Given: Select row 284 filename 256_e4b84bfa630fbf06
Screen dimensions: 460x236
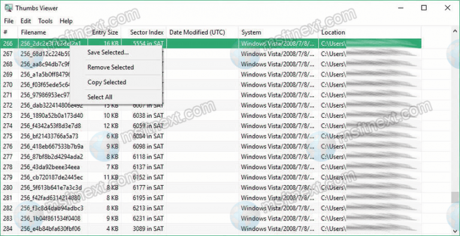Looking at the screenshot, I should pyautogui.click(x=50, y=229).
